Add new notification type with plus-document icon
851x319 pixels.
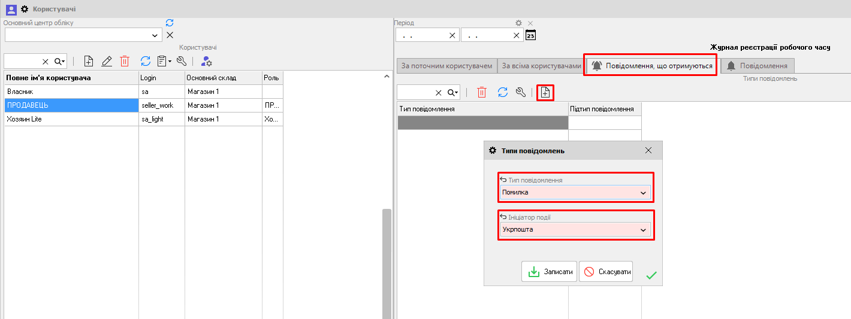545,92
